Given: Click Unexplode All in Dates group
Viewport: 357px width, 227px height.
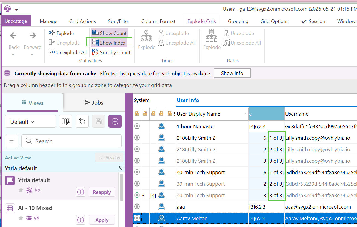Looking at the screenshot, I should (242, 43).
